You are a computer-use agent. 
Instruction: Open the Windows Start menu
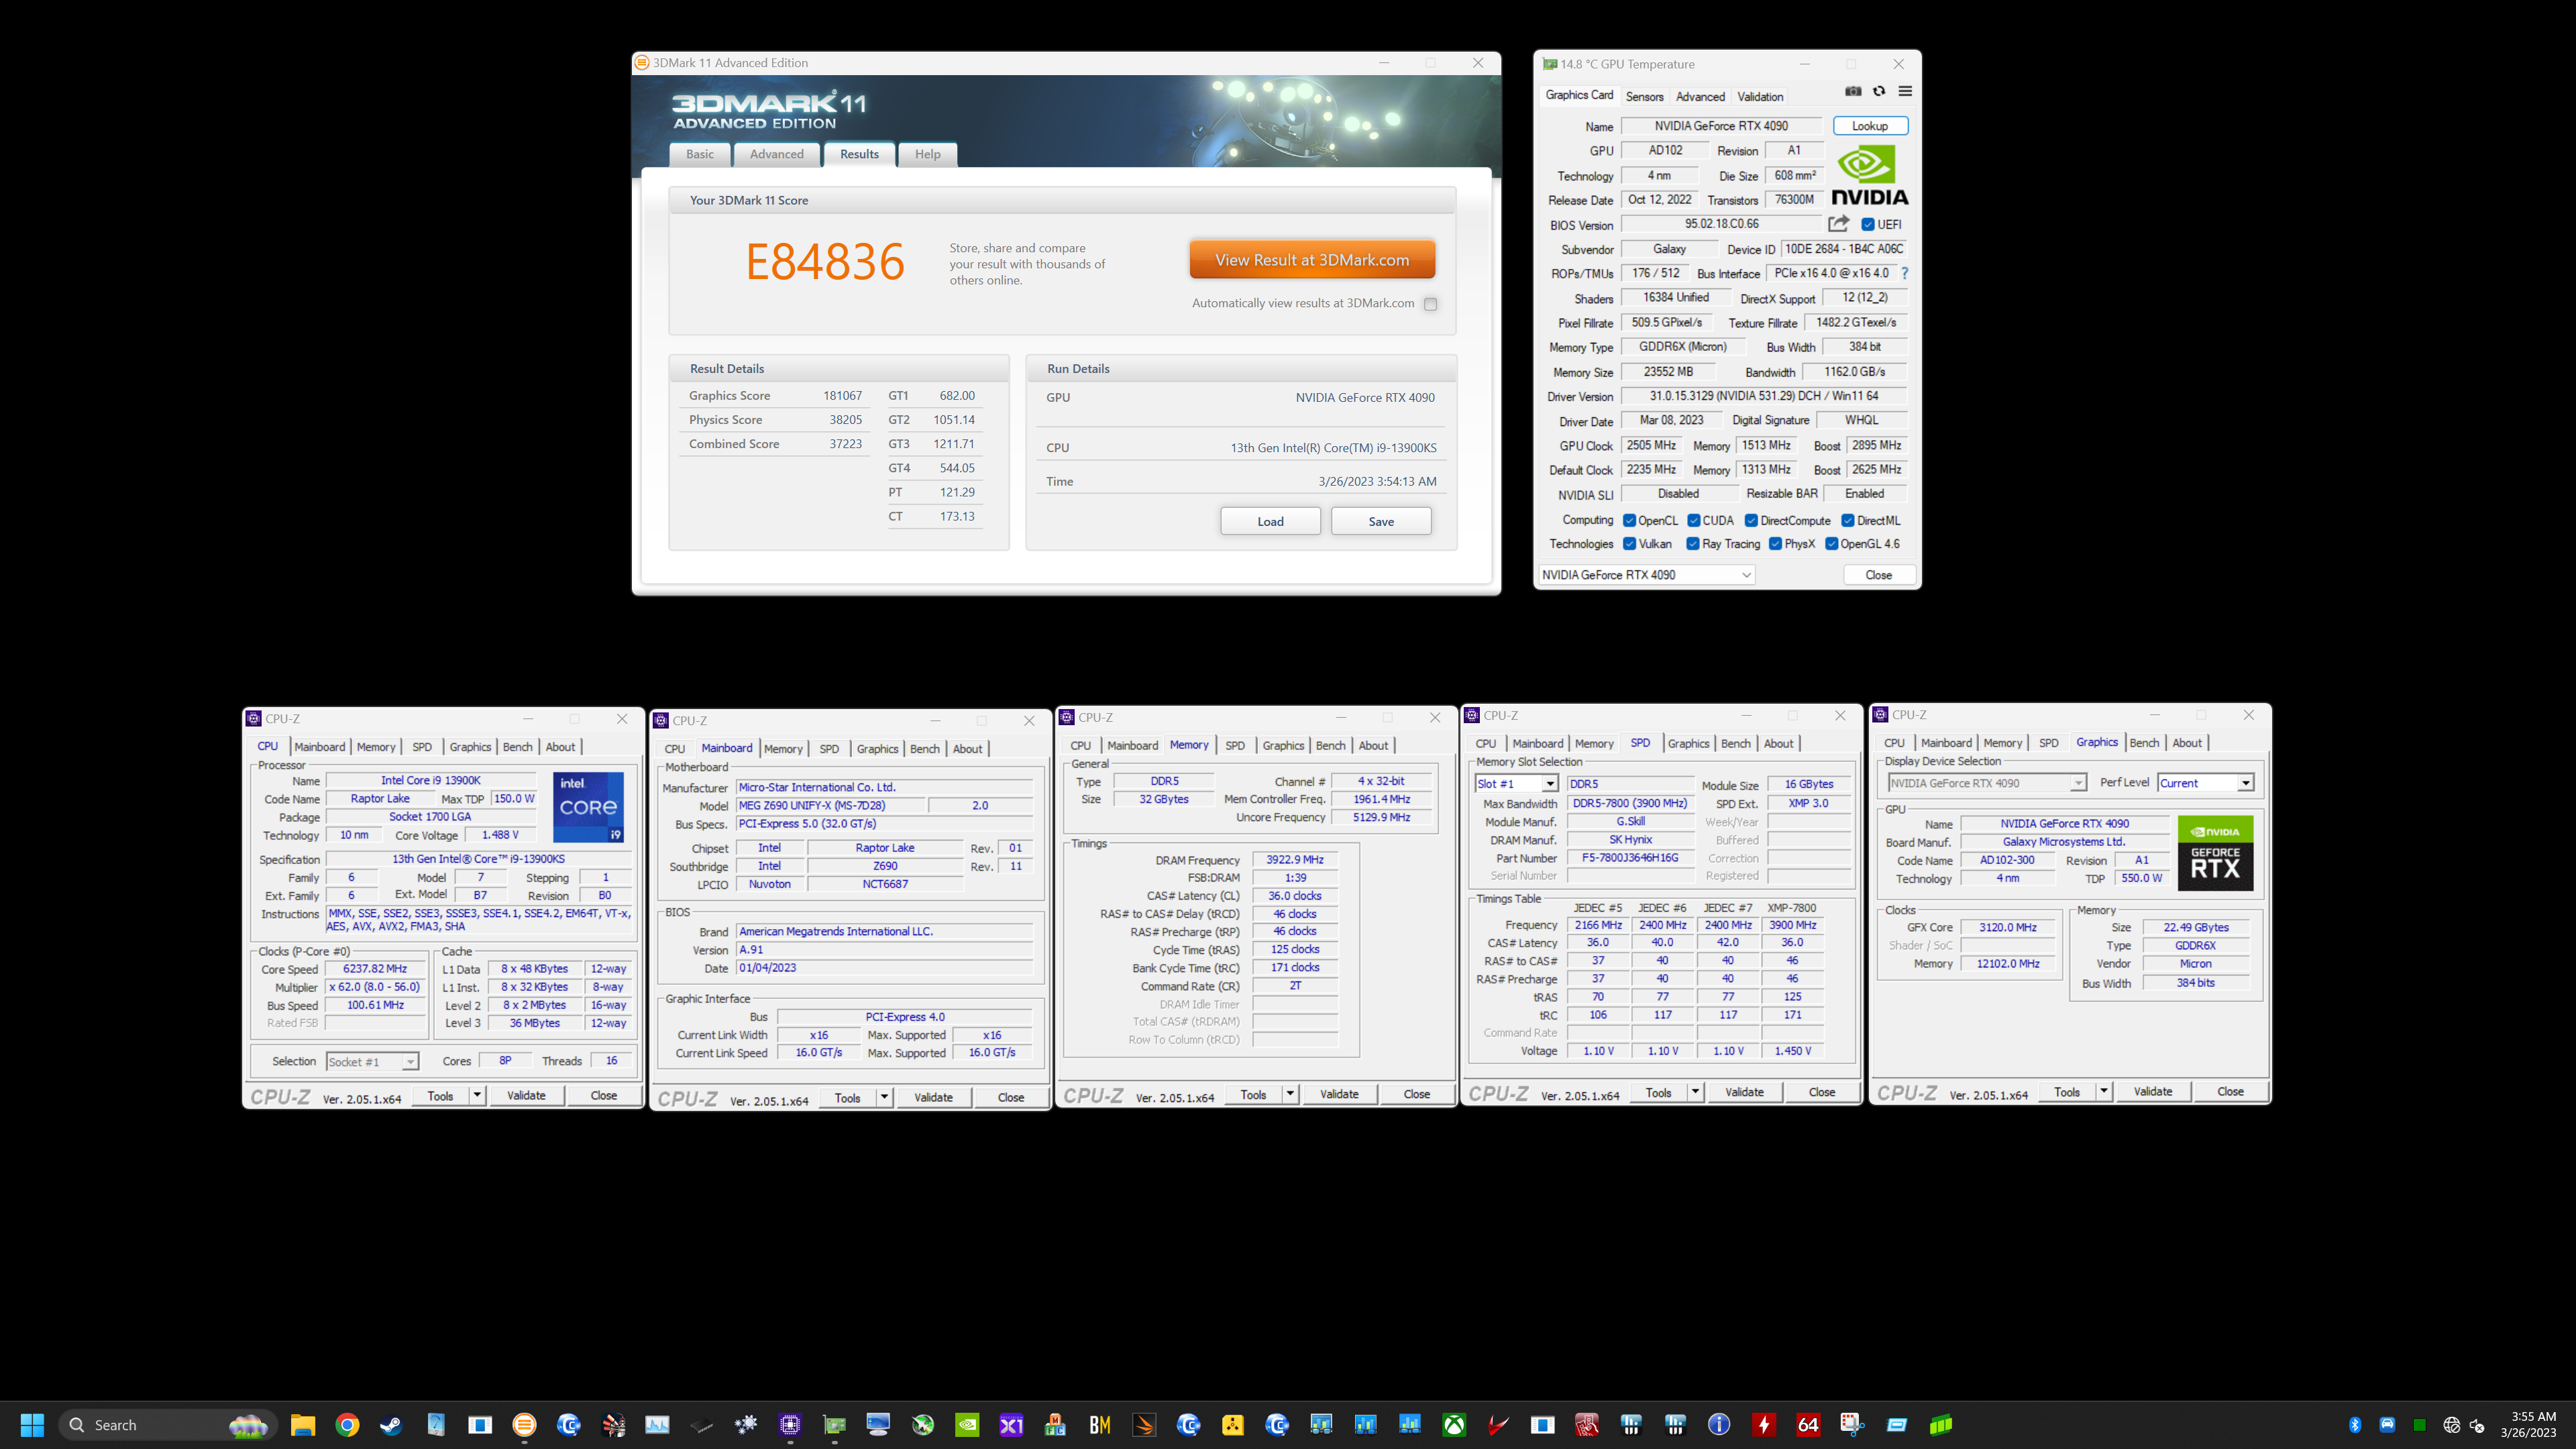[x=32, y=1425]
